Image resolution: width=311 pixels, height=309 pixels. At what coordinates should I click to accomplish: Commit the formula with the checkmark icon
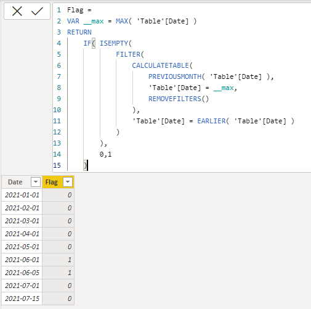(x=37, y=11)
